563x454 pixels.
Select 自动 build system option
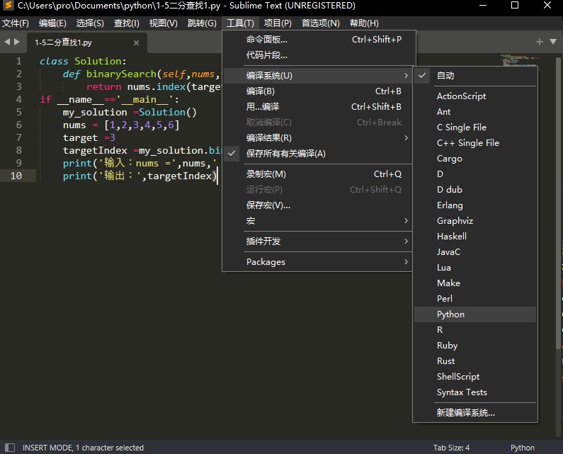(475, 76)
